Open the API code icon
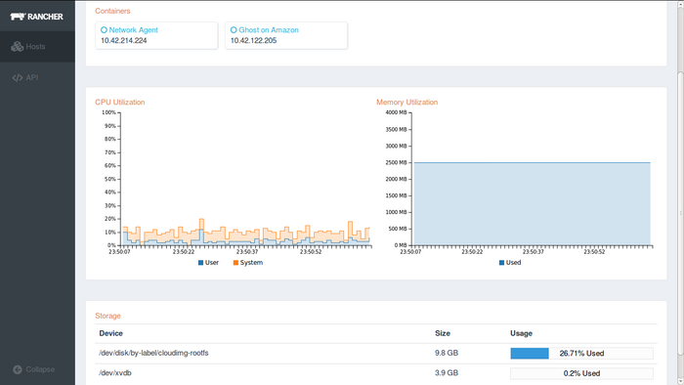This screenshot has width=684, height=385. click(18, 77)
